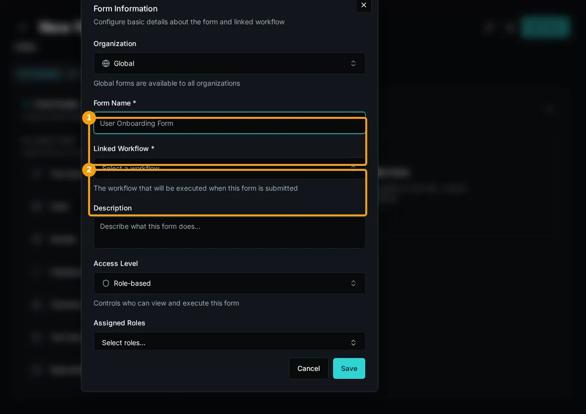The width and height of the screenshot is (586, 414).
Task: Click the globe icon in Organization field
Action: coord(106,63)
